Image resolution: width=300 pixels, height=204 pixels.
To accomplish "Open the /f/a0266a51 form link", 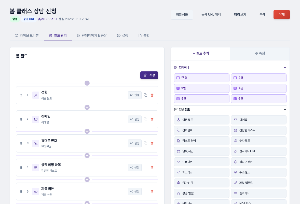I will pos(48,19).
